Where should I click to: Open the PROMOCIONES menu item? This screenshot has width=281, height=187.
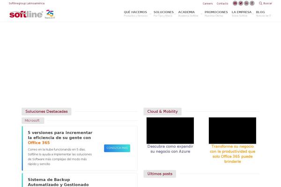tap(216, 14)
